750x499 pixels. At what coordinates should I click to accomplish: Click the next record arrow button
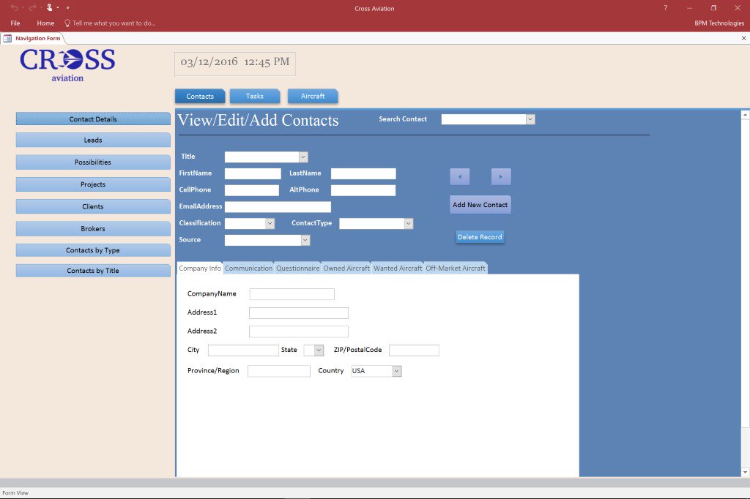pos(501,176)
